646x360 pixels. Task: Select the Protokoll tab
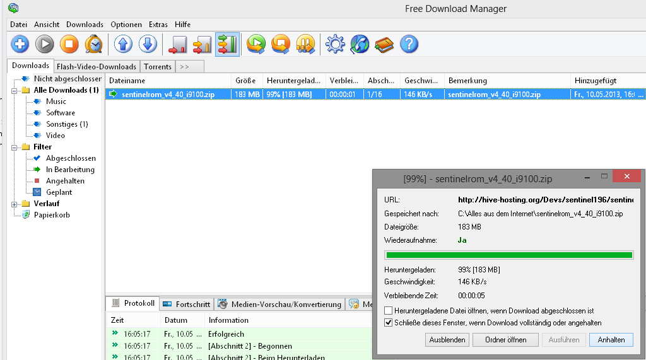point(132,303)
